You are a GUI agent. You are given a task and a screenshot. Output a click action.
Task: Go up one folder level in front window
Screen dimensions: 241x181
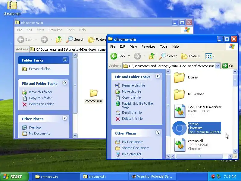(152, 56)
